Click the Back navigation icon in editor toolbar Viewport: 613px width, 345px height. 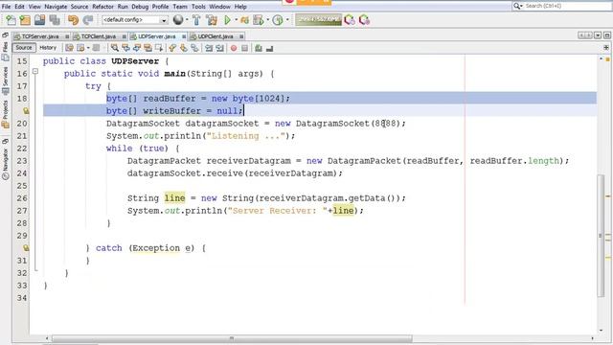80,48
